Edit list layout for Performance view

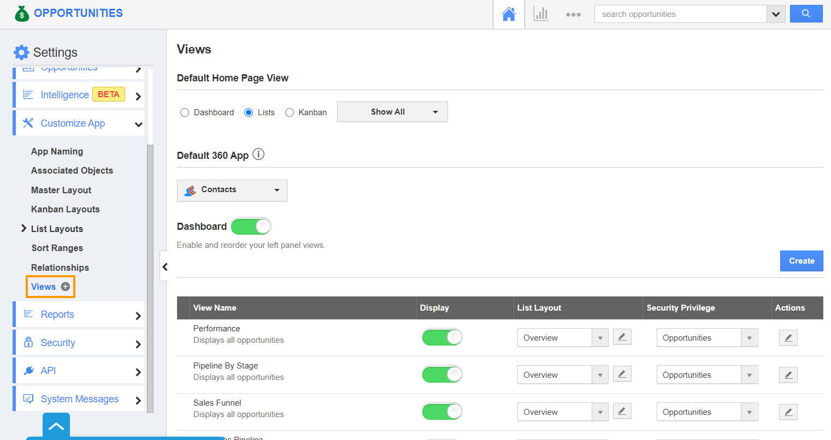point(622,337)
